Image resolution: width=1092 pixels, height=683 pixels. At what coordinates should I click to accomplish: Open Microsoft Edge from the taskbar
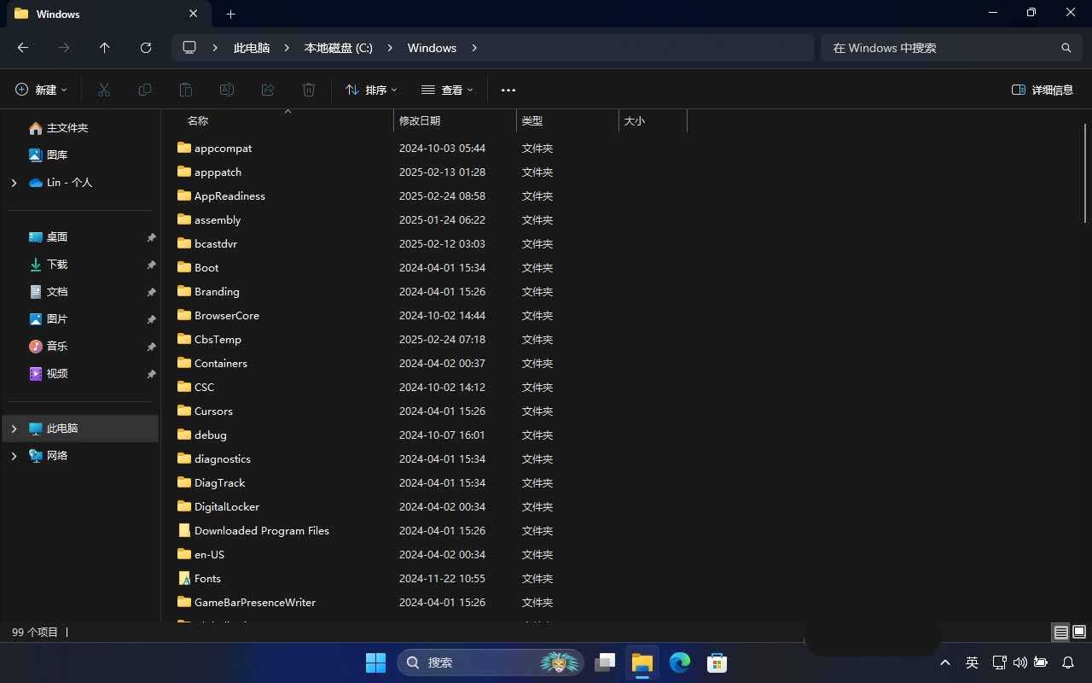679,663
